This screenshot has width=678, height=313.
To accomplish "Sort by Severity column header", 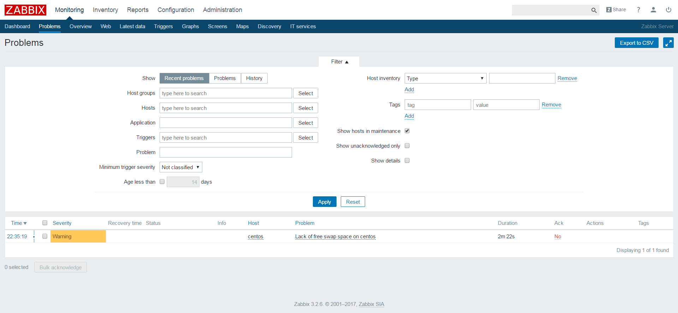I will click(x=62, y=223).
